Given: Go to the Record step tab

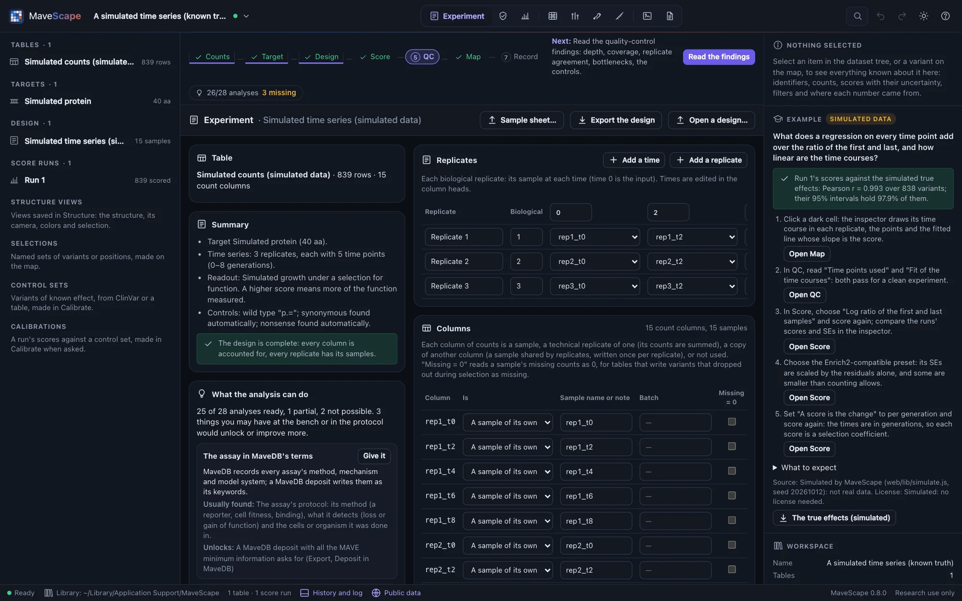Looking at the screenshot, I should tap(519, 57).
